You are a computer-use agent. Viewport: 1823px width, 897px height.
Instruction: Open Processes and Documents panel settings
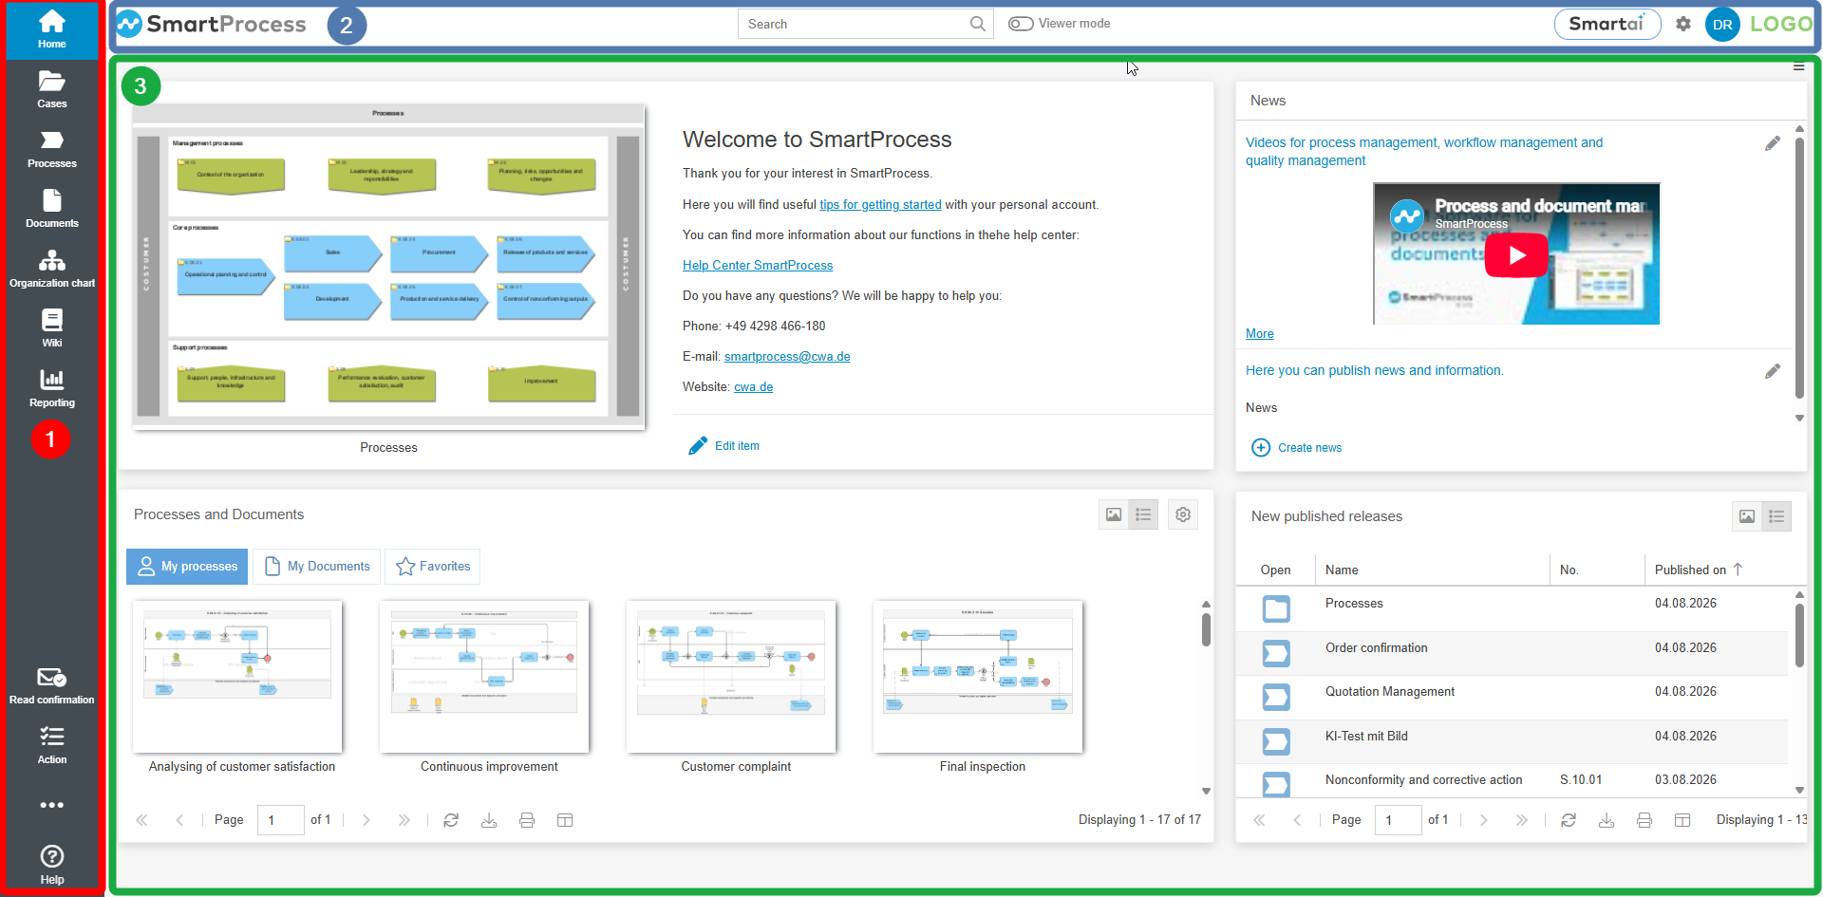[1183, 514]
